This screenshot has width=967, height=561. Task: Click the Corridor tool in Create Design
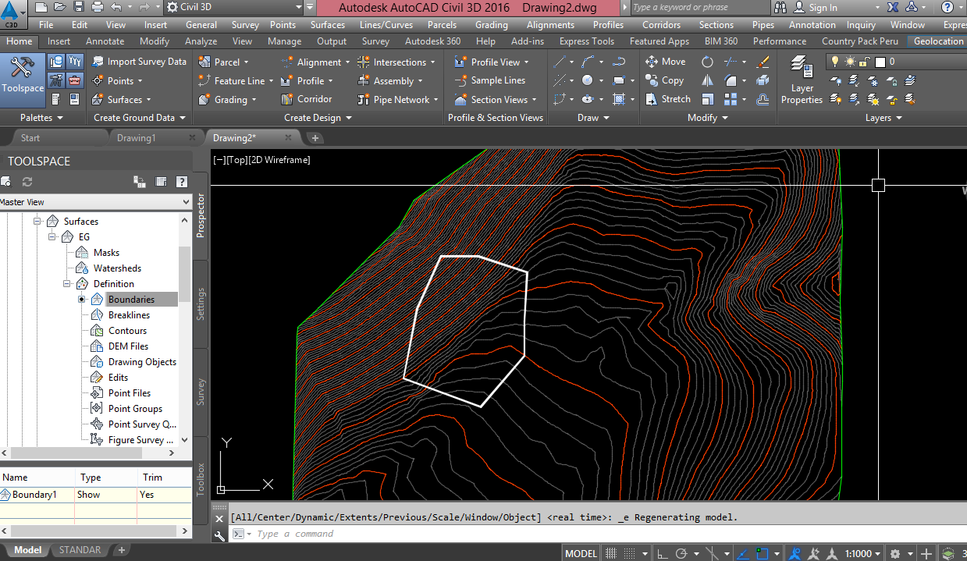click(x=307, y=99)
